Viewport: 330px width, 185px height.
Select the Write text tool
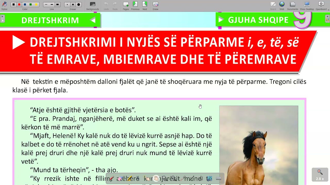pos(201,179)
